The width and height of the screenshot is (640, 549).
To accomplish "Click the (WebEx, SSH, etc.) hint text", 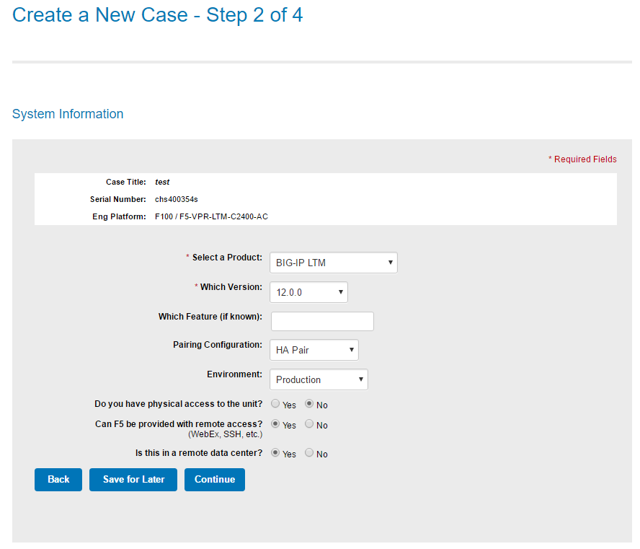I will 226,434.
